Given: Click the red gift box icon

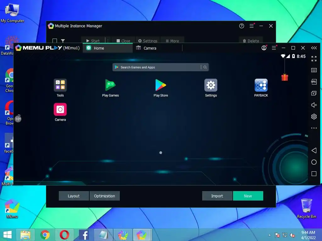Looking at the screenshot, I should tap(285, 77).
